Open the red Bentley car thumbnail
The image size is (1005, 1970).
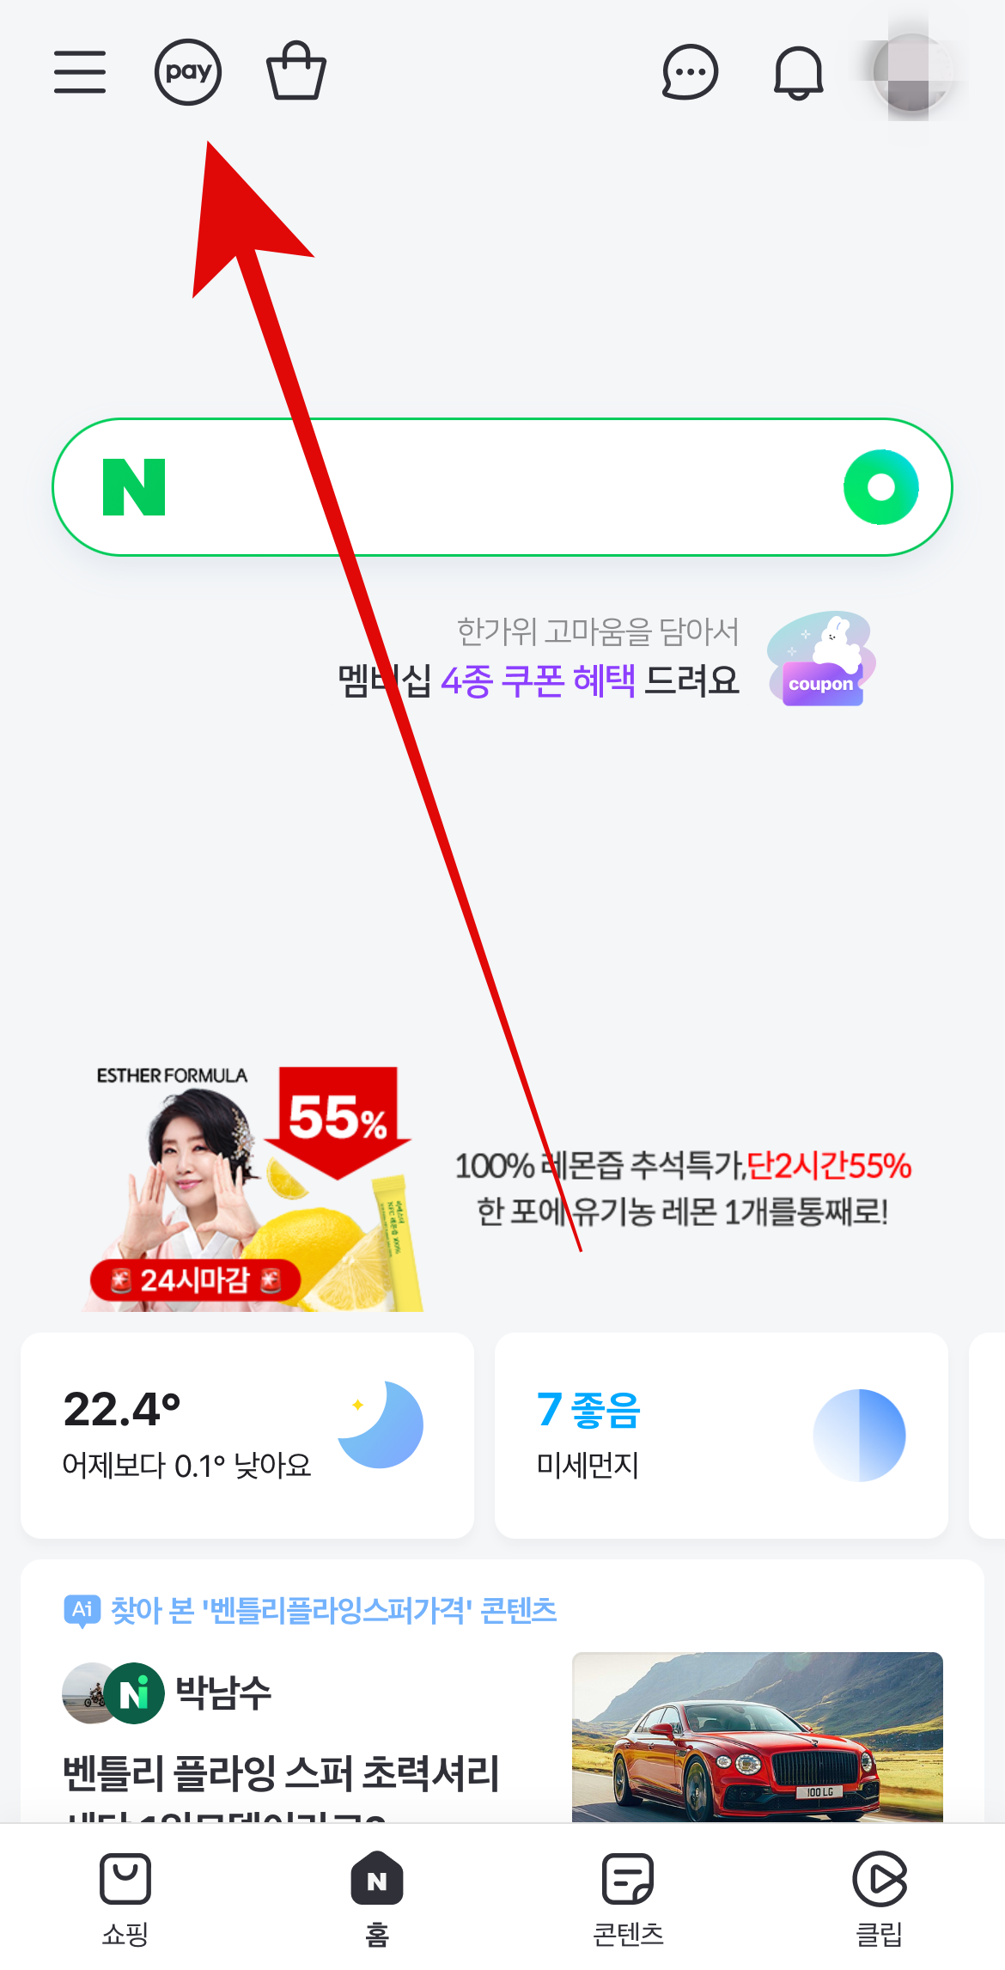[x=758, y=1736]
